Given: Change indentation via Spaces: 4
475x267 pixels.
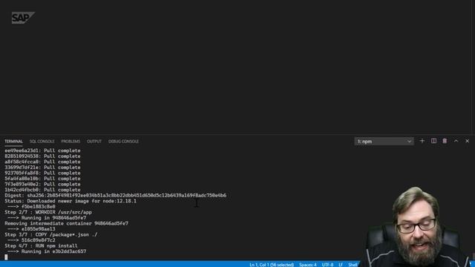Looking at the screenshot, I should point(308,265).
